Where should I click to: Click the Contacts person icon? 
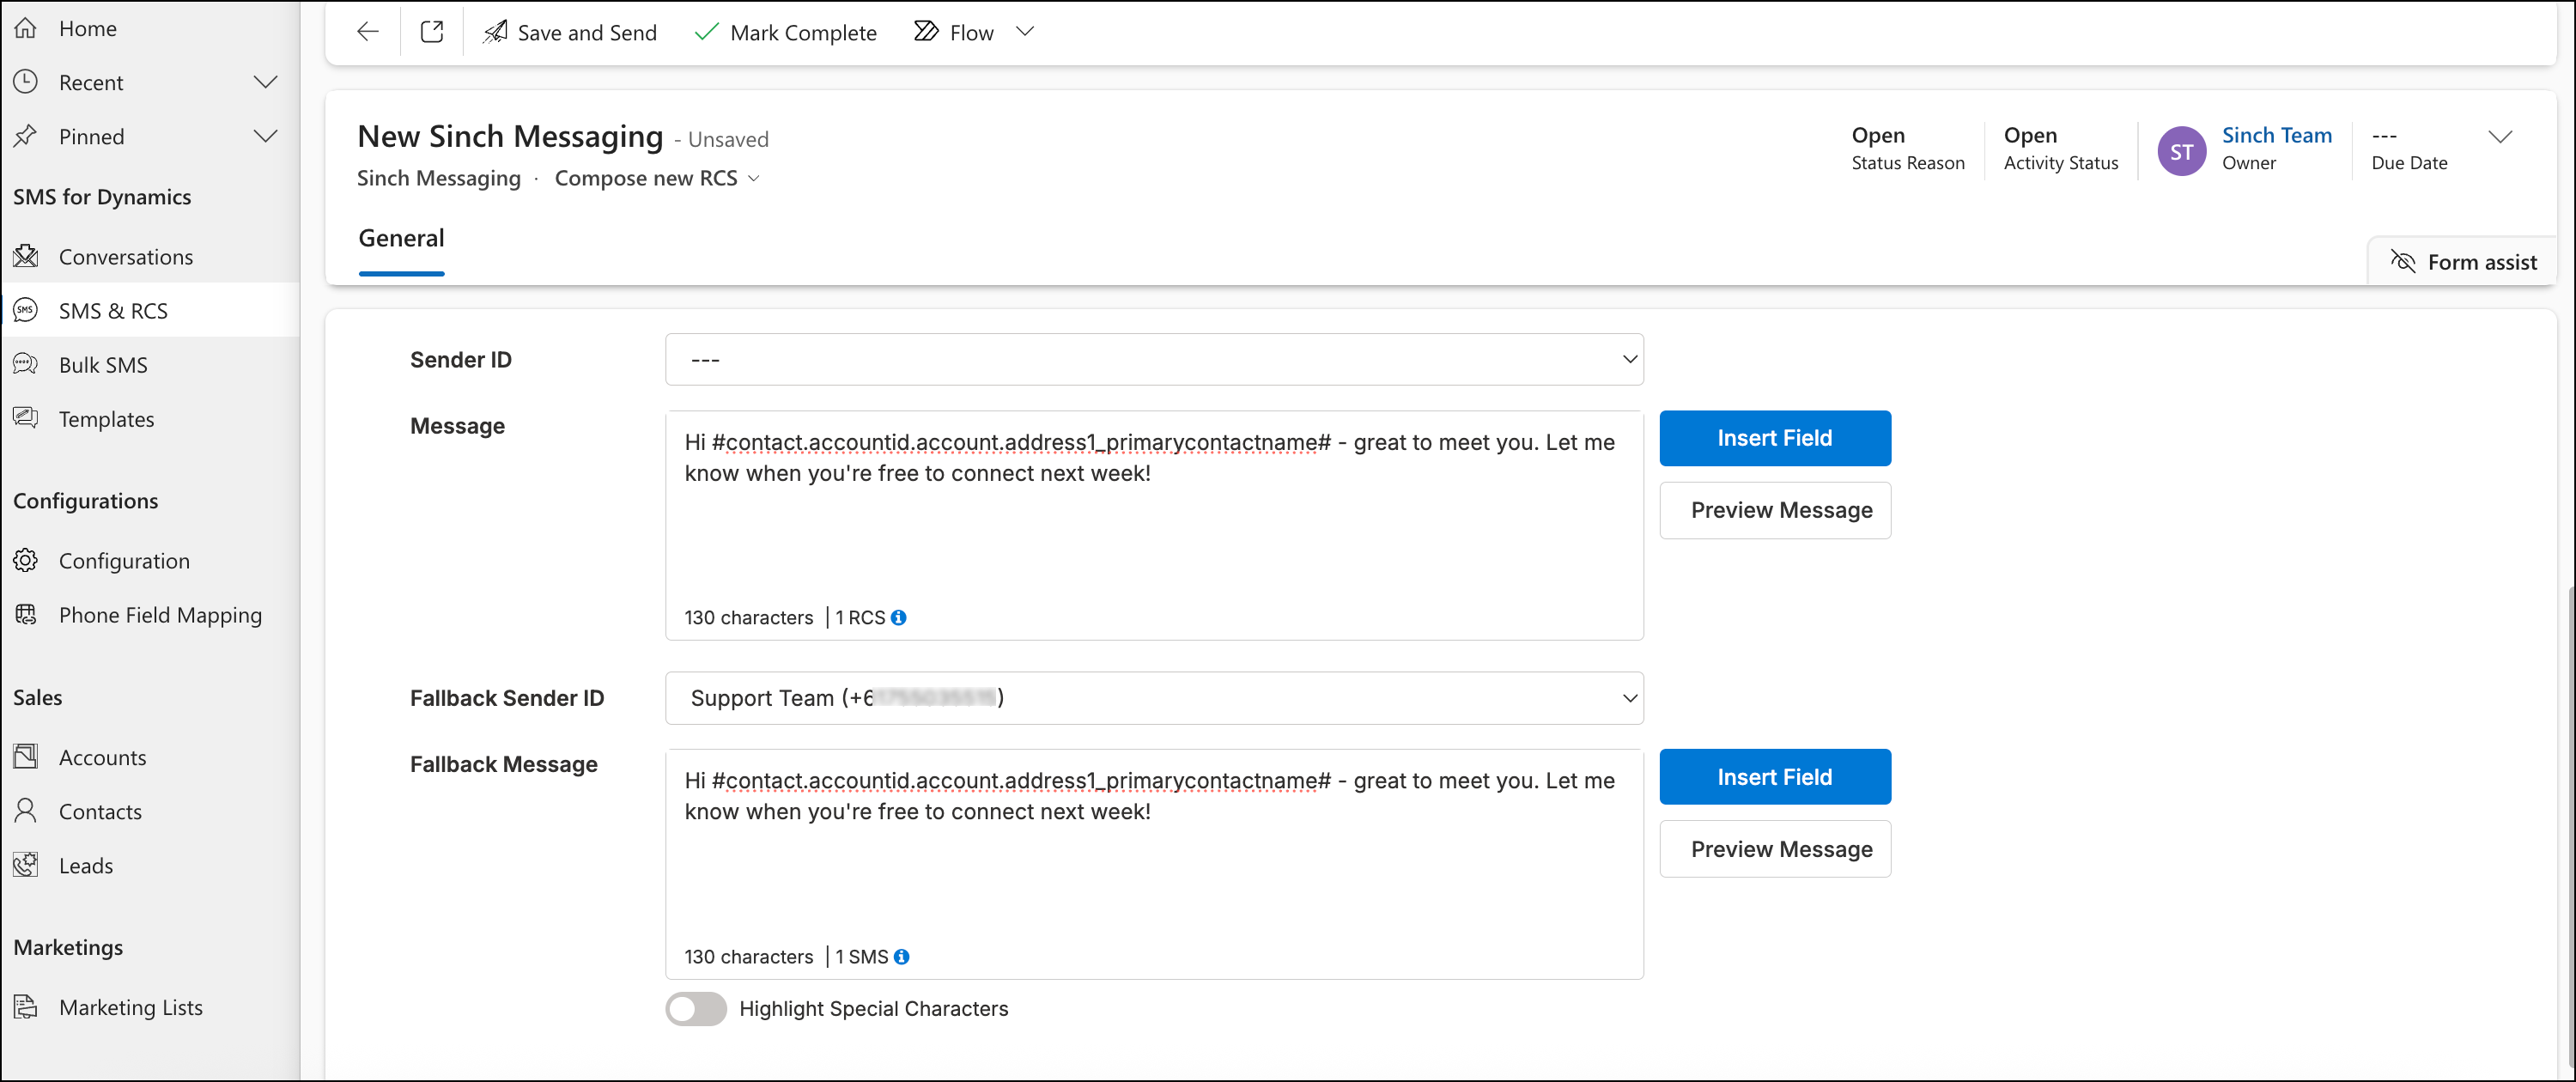tap(26, 811)
